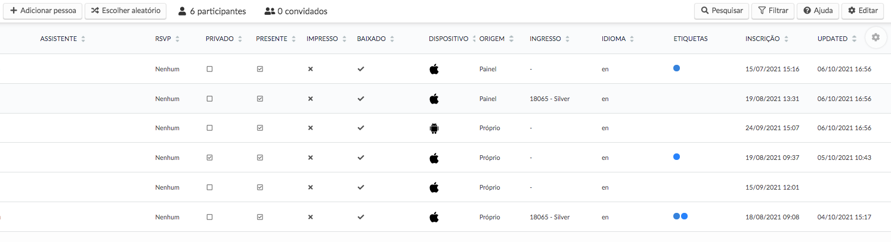The width and height of the screenshot is (891, 242).
Task: Open the column settings gear icon
Action: tap(875, 37)
